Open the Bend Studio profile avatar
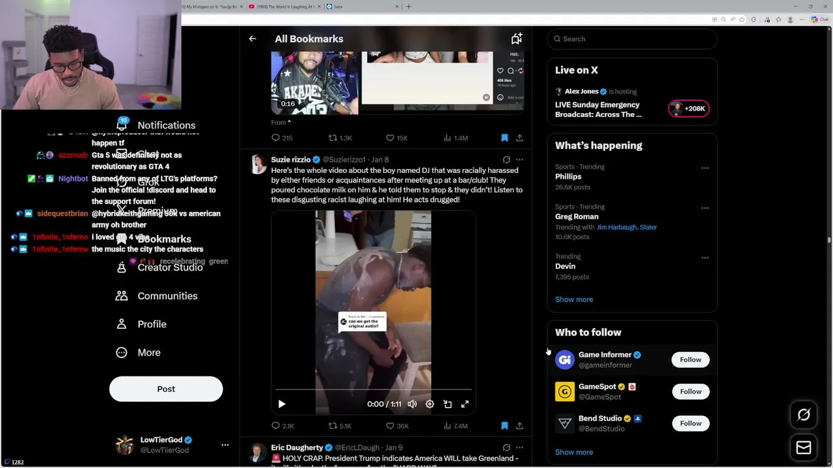This screenshot has height=468, width=833. tap(565, 423)
